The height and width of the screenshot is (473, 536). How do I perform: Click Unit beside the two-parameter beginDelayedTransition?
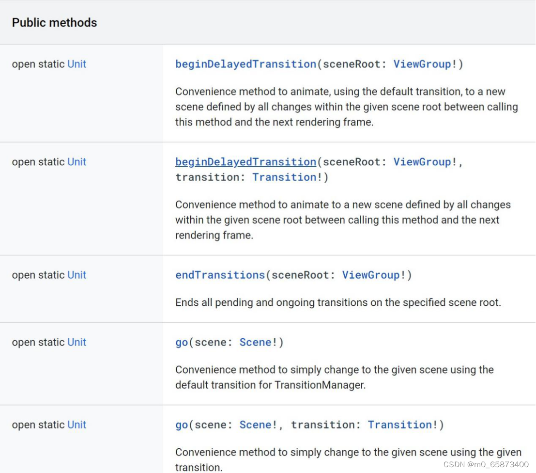point(77,162)
